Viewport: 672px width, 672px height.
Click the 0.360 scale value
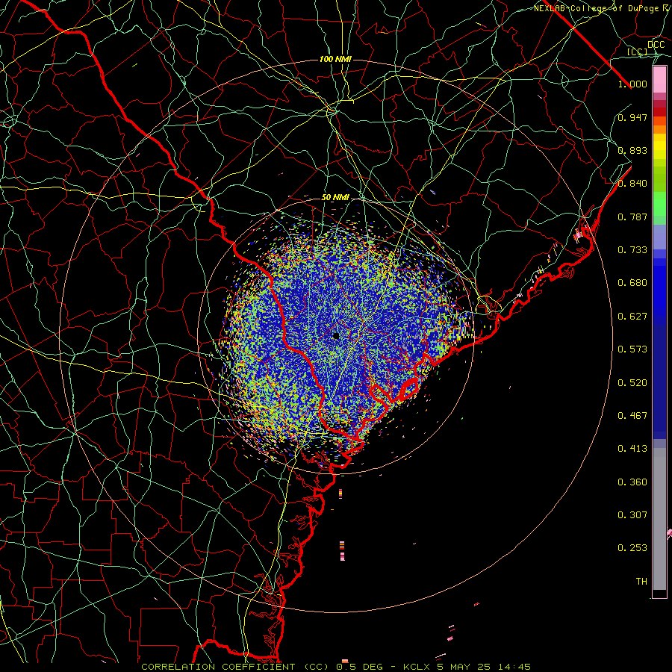[632, 482]
